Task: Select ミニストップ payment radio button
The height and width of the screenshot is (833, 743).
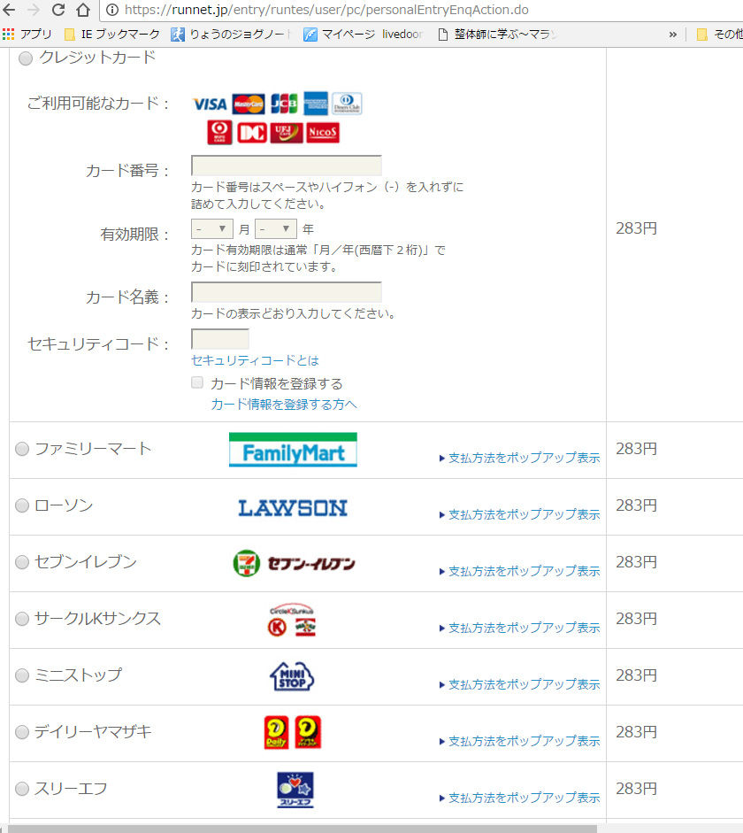Action: tap(22, 675)
